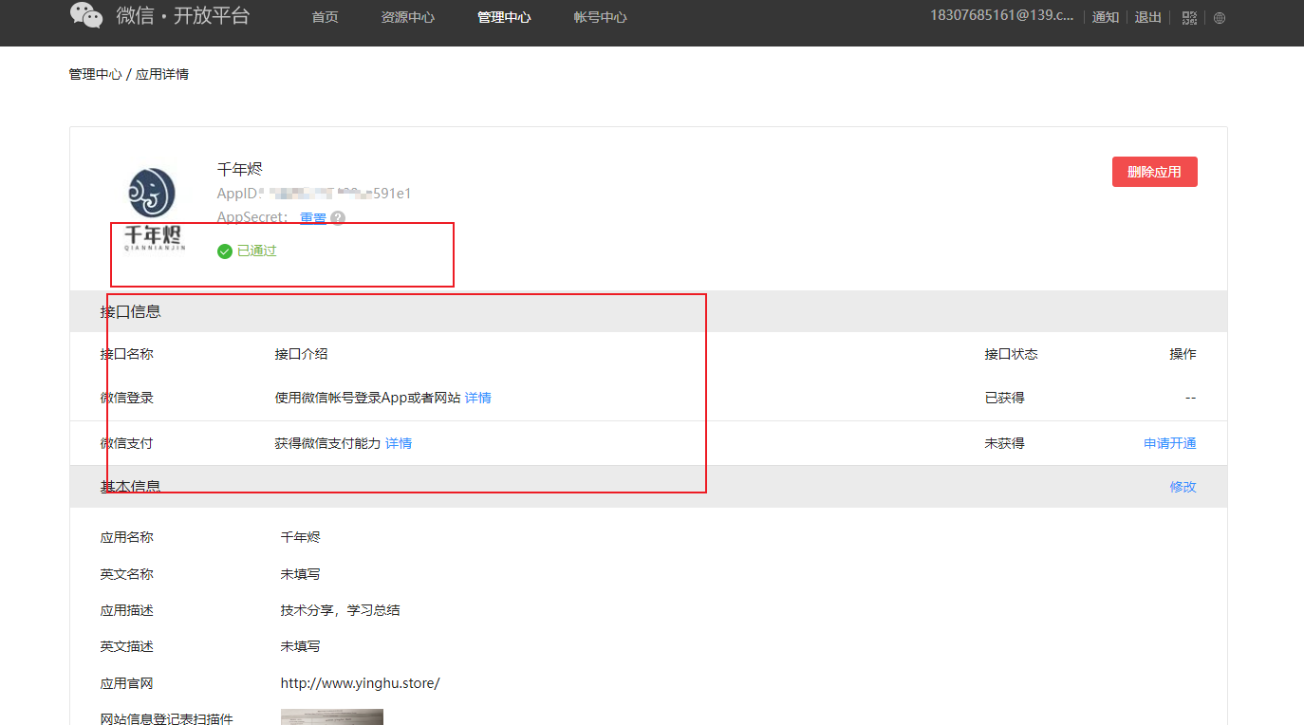Click 管理中心 in the breadcrumb
Screen dimensions: 1304x725
[x=95, y=74]
